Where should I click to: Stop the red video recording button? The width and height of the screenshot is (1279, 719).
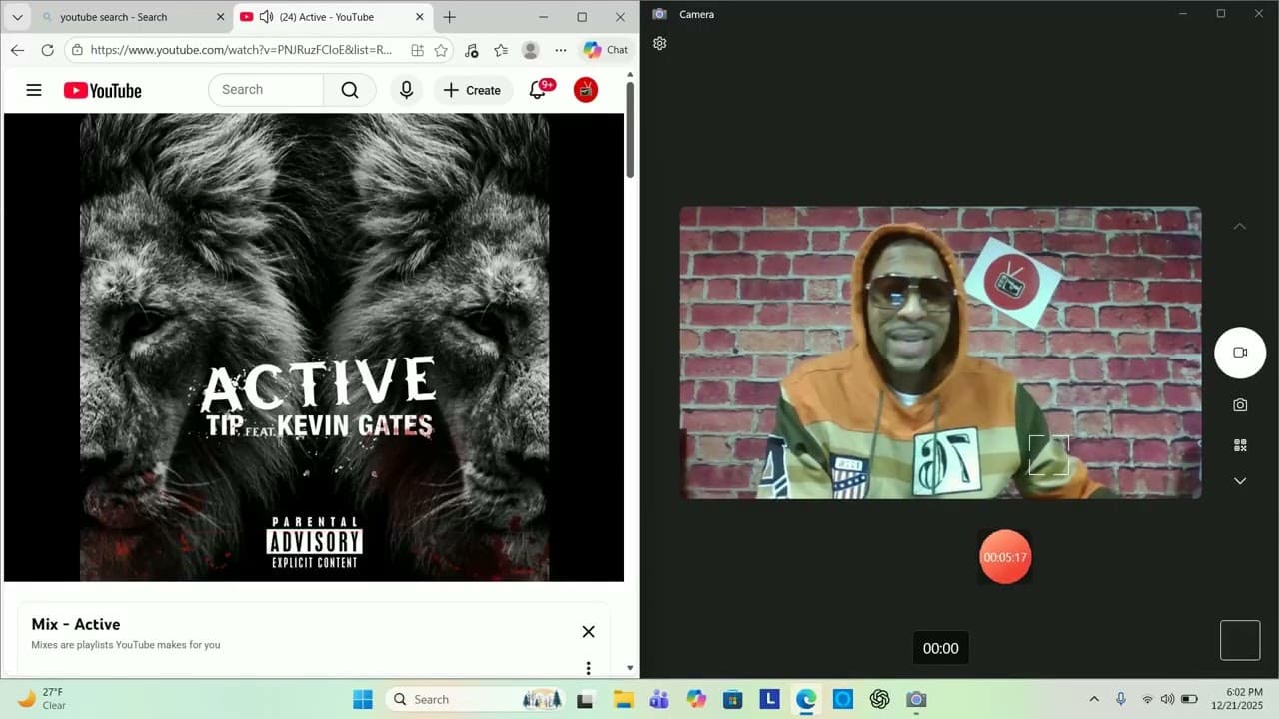pyautogui.click(x=1004, y=557)
